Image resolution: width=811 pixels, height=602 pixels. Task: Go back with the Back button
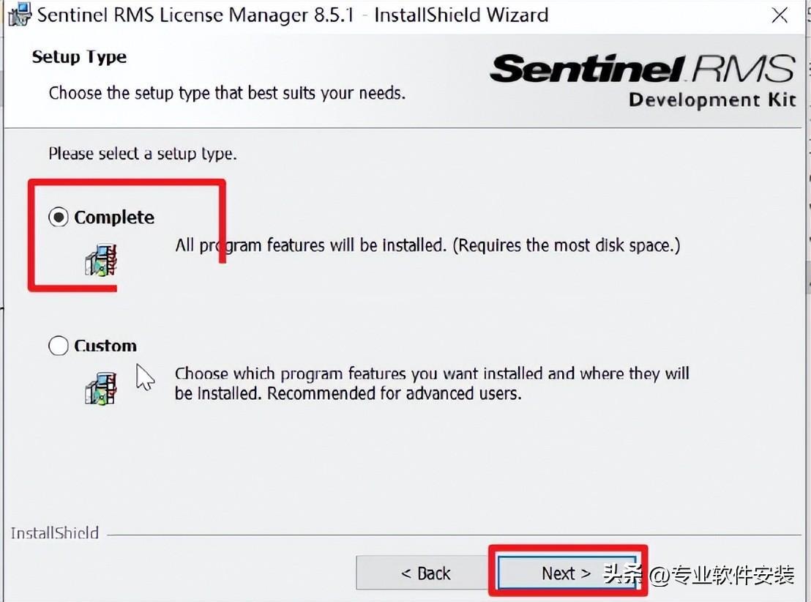pos(425,573)
